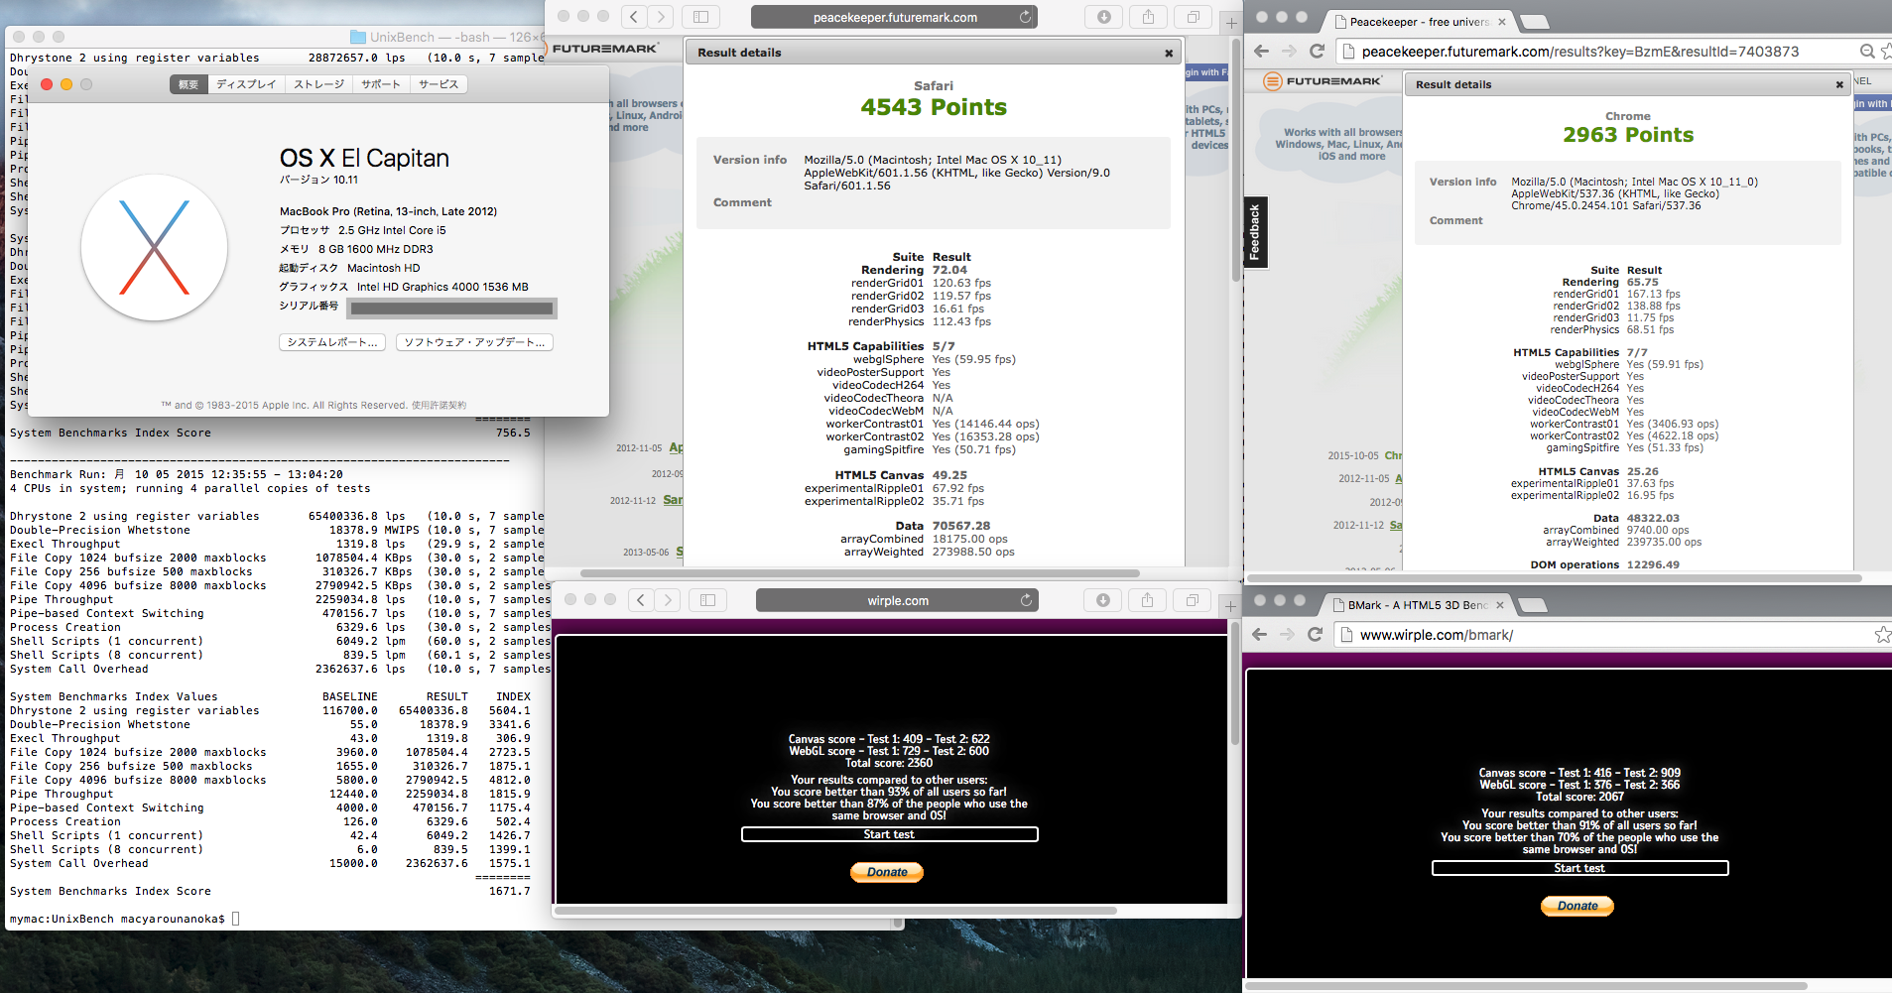Image resolution: width=1892 pixels, height=993 pixels.
Task: Switch to the ストレージ tab
Action: tap(318, 84)
